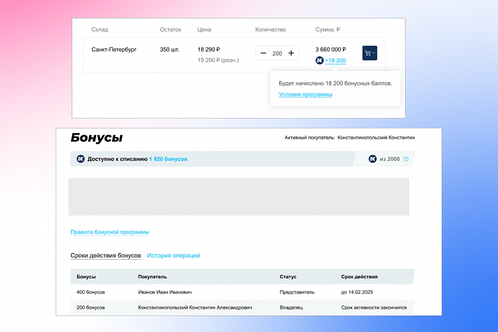Viewport: 498px width, 332px height.
Task: Click the 18 290 ₽ price
Action: pos(209,50)
